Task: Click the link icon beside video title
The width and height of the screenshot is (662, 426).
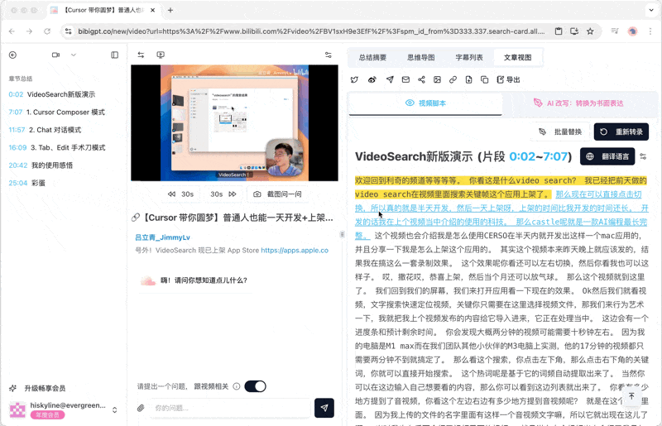Action: click(x=136, y=218)
